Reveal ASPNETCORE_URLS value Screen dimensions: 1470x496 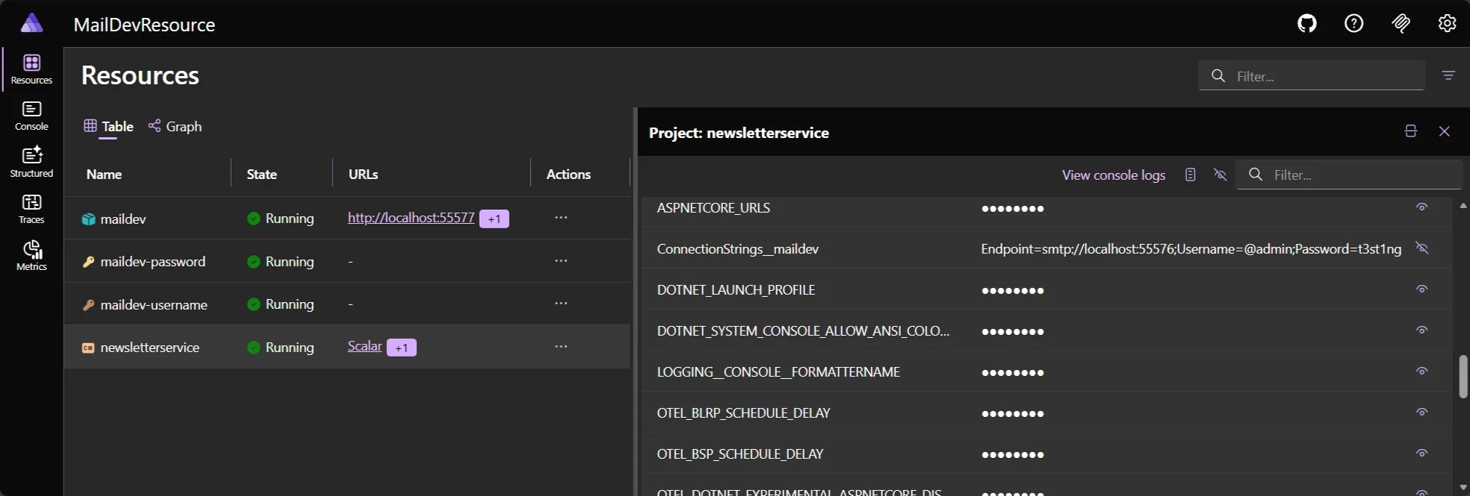coord(1421,207)
